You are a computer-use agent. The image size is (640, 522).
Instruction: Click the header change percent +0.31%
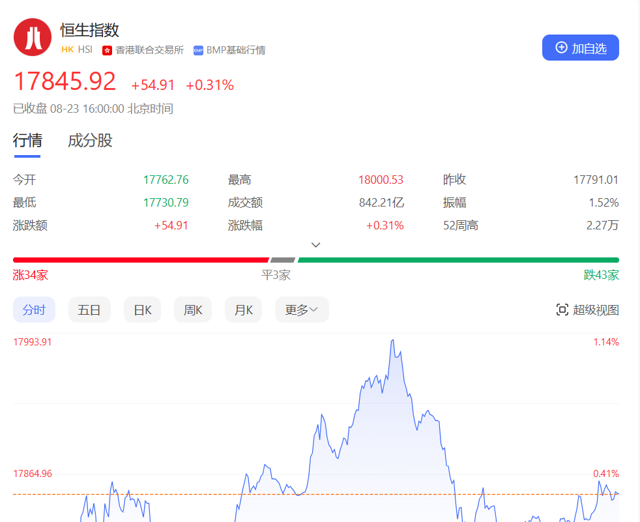(210, 85)
